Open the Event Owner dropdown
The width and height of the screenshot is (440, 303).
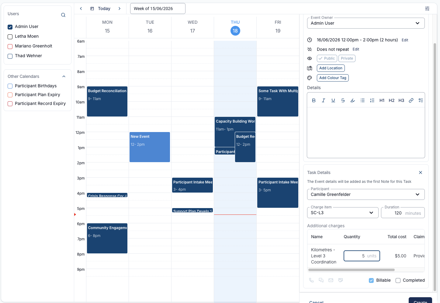(x=366, y=23)
